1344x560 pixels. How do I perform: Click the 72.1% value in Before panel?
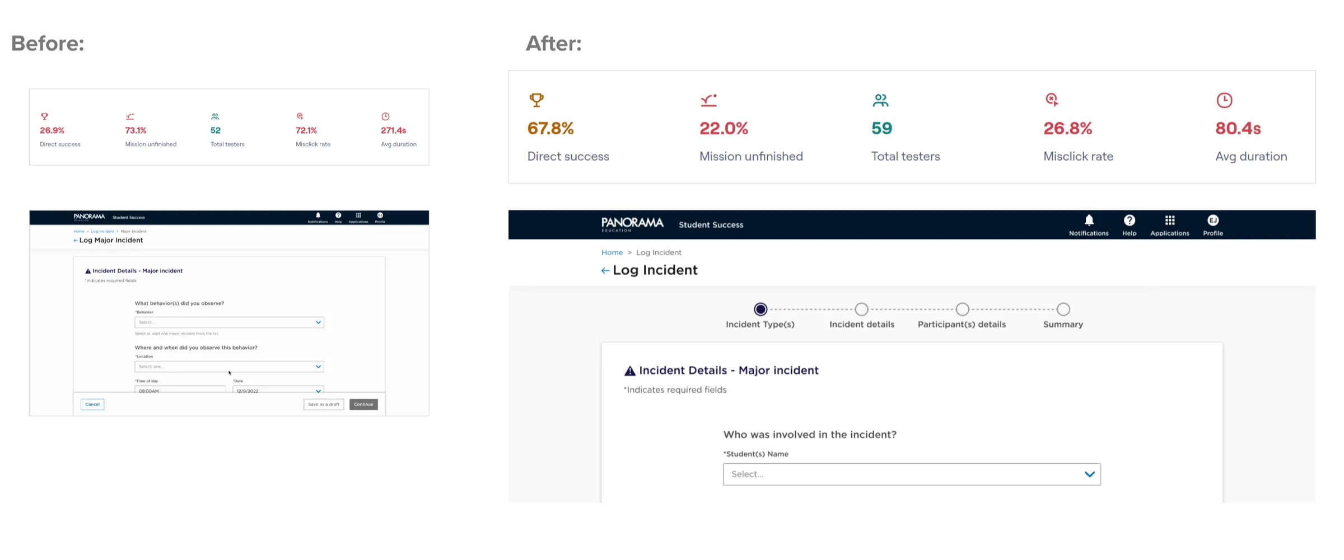[306, 130]
